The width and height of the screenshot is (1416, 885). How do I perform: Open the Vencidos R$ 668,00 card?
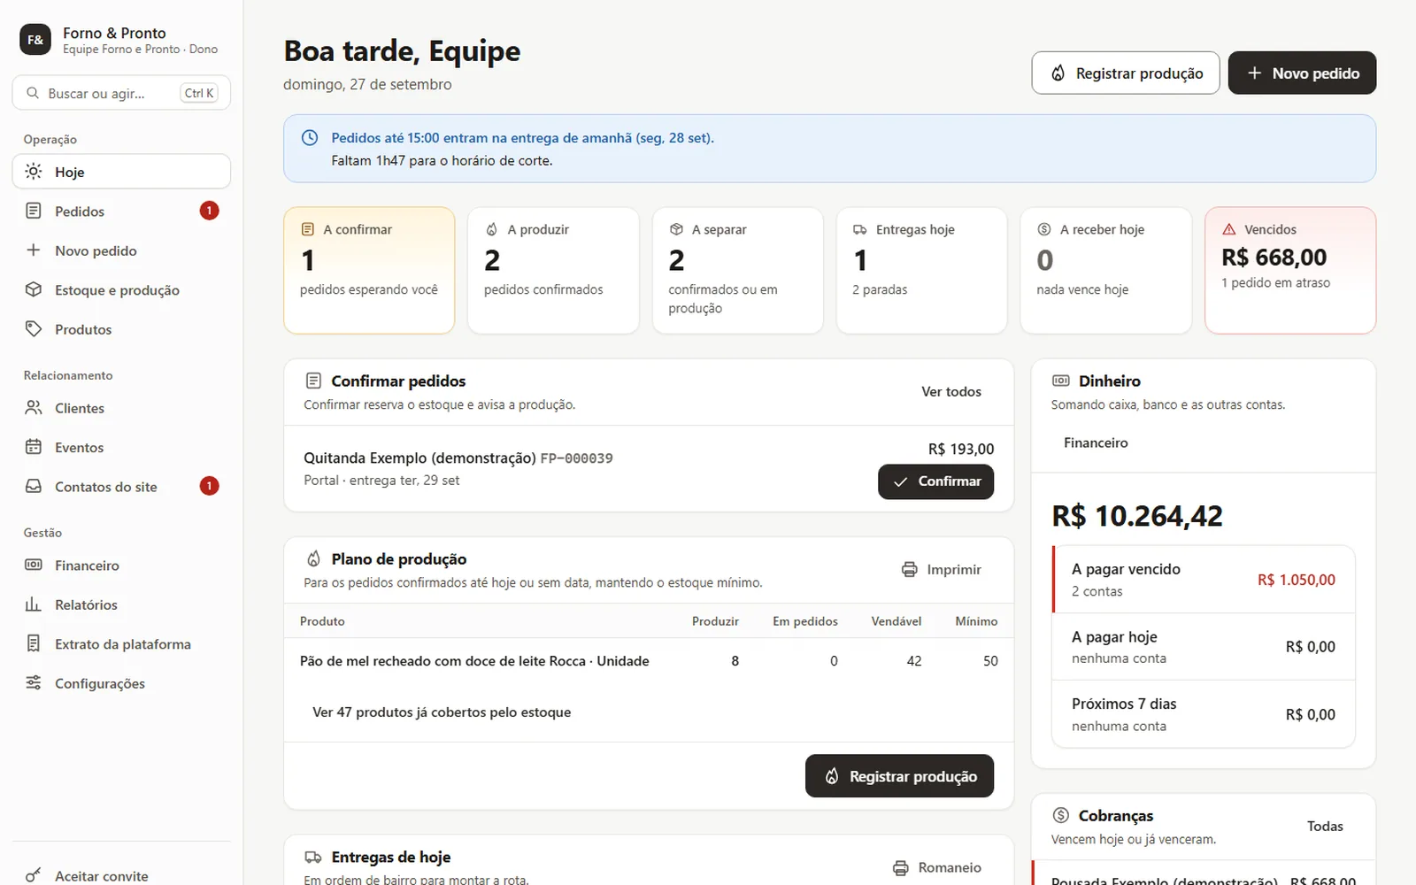click(x=1290, y=270)
